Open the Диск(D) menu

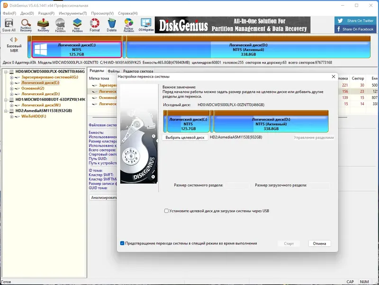point(27,13)
